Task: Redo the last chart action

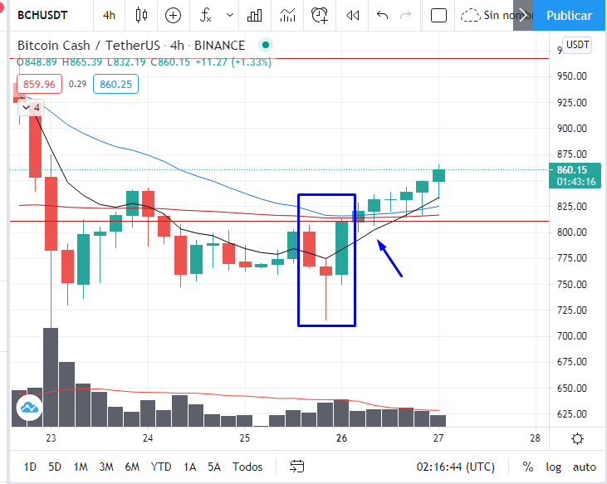Action: coord(405,15)
